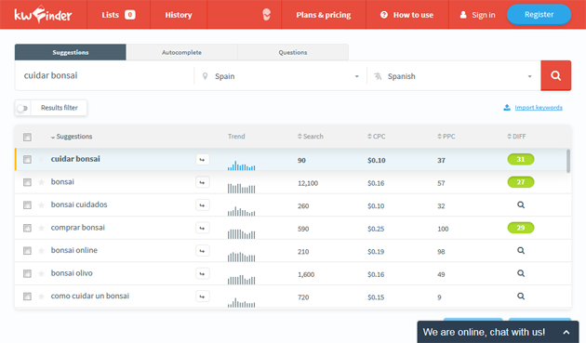Click the upload icon beside Import keywords
Screen dimensions: 586x343
pyautogui.click(x=507, y=108)
